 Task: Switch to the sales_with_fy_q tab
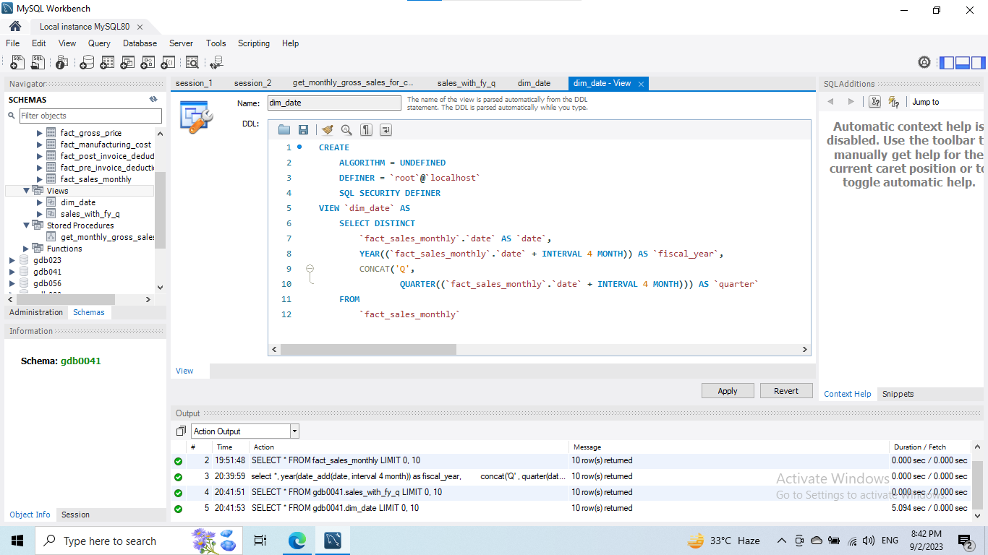coord(466,83)
